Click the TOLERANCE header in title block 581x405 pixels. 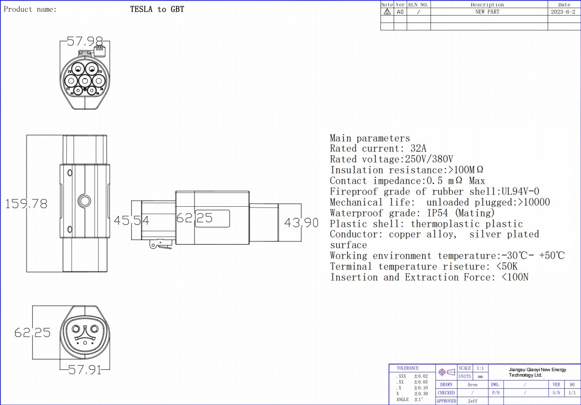coord(407,368)
